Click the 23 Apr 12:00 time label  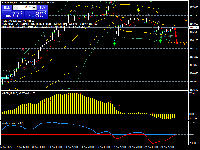167,147
